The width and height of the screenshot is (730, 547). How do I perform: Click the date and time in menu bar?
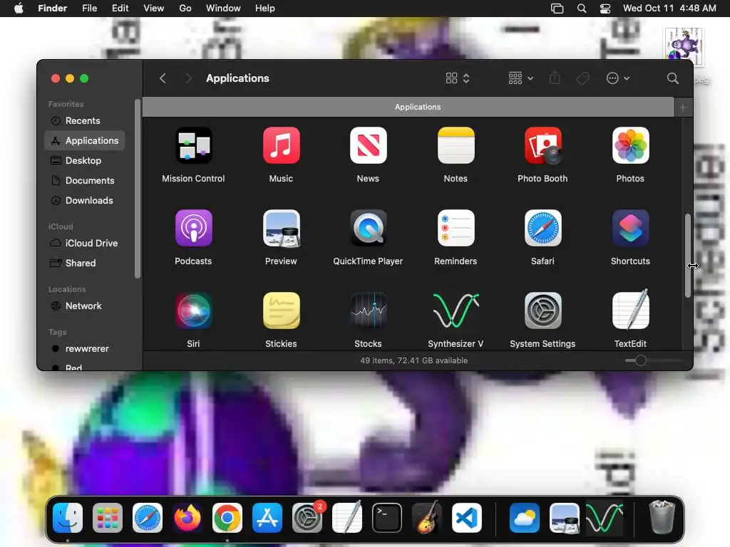tap(669, 9)
